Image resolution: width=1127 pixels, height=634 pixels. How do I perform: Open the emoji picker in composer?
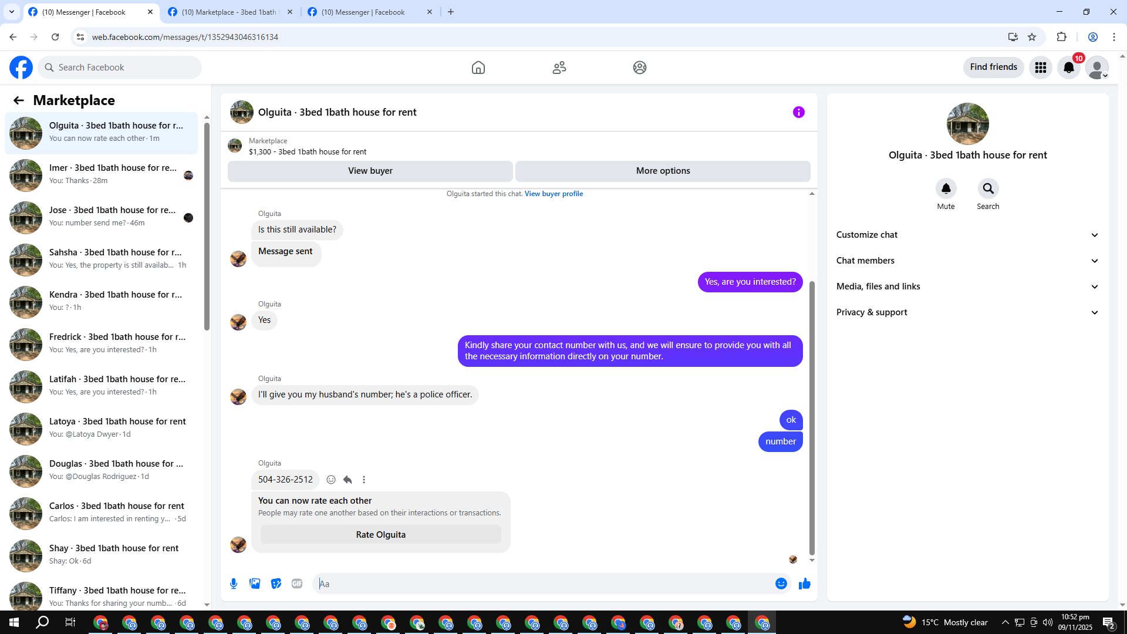pyautogui.click(x=781, y=584)
